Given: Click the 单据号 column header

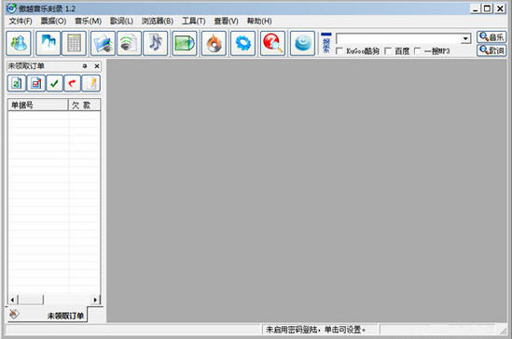Looking at the screenshot, I should [38, 105].
